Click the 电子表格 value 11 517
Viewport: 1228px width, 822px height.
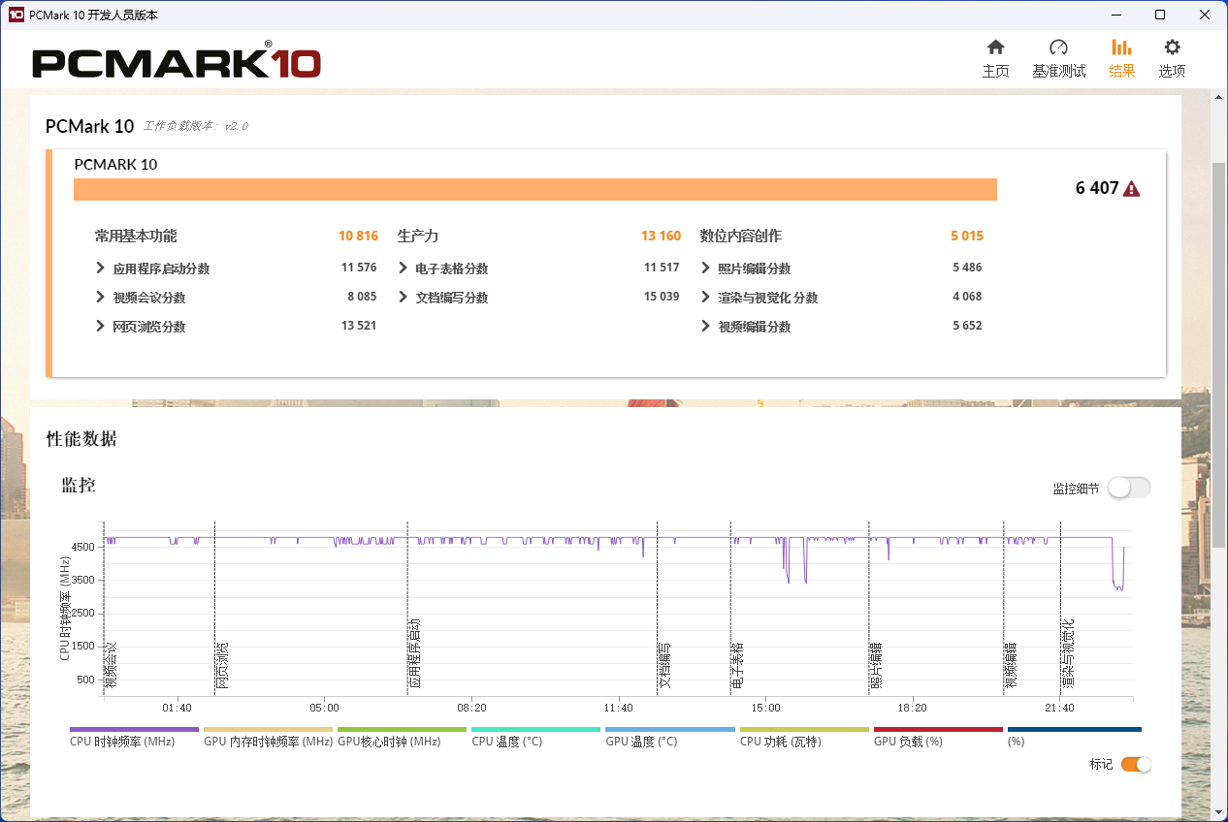pyautogui.click(x=661, y=268)
